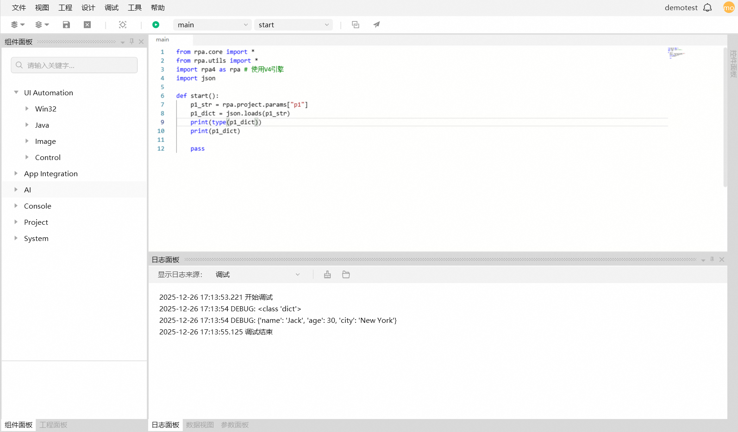Click the overlapping windows icon in toolbar
738x432 pixels.
click(356, 25)
